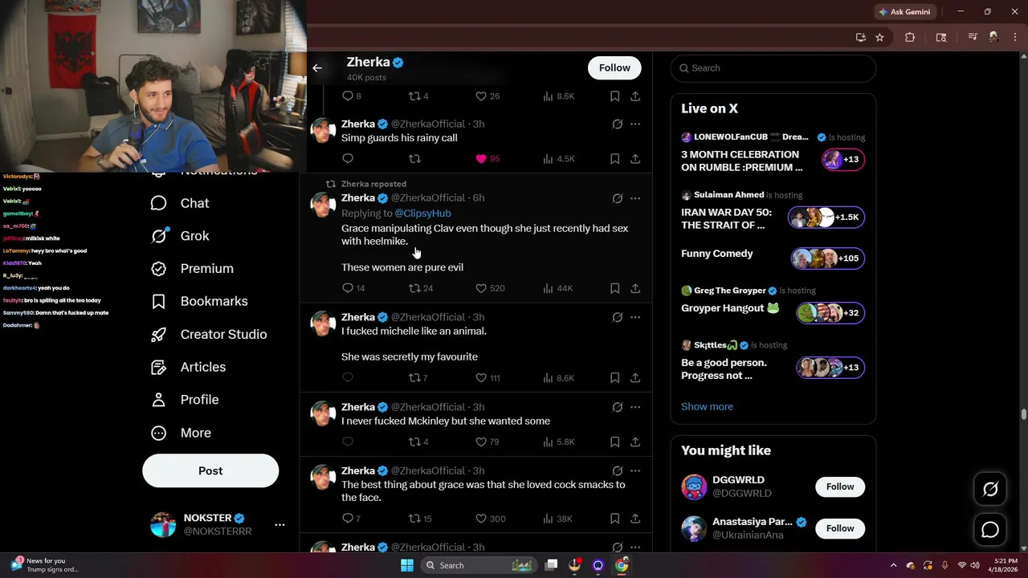Click the page vertical scrollbar thumb
This screenshot has width=1028, height=578.
[1023, 414]
